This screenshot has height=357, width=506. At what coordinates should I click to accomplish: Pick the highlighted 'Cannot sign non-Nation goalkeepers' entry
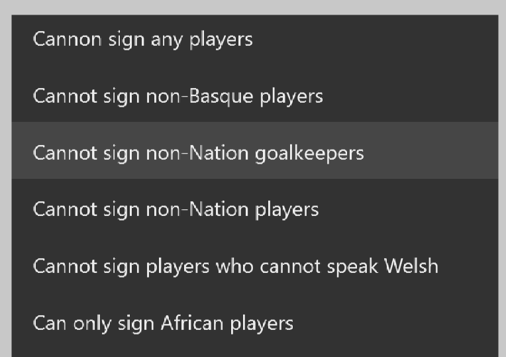pyautogui.click(x=255, y=150)
